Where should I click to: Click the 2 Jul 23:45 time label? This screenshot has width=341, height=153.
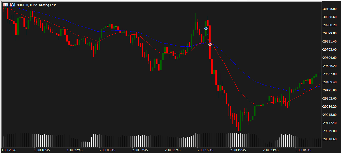[271, 150]
